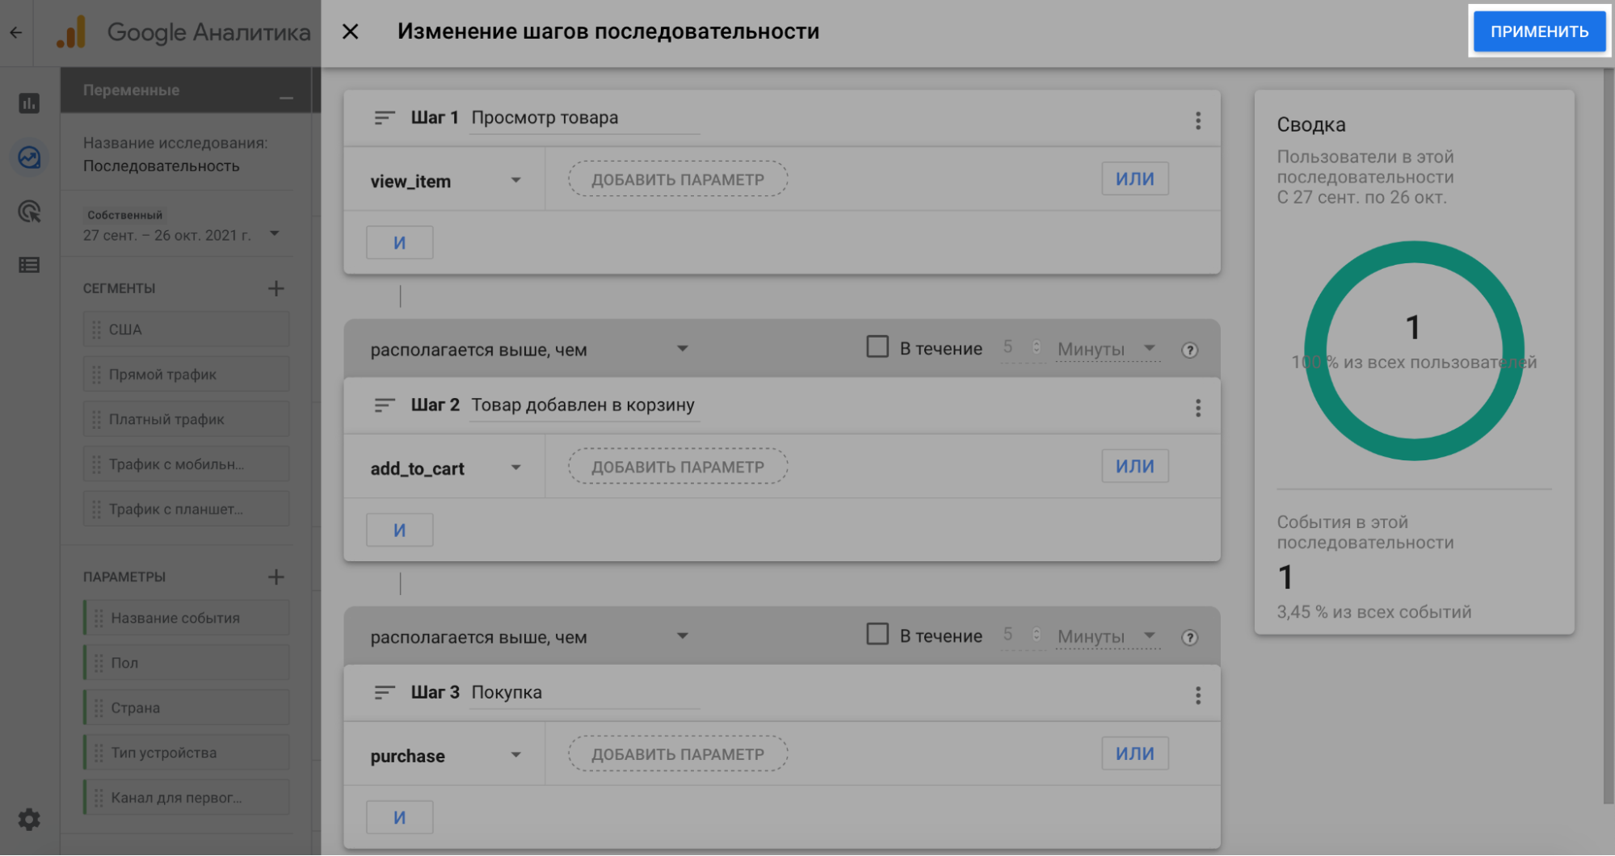1615x856 pixels.
Task: Click drag grip of Название события dimension
Action: pyautogui.click(x=99, y=618)
